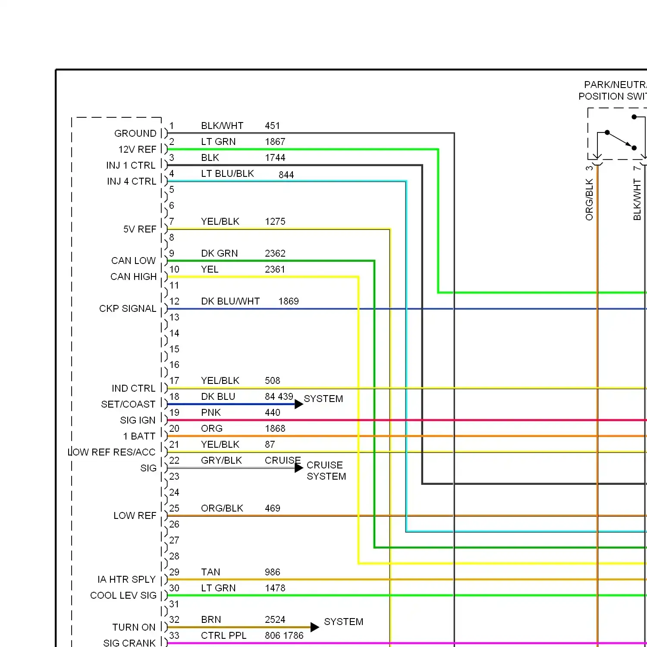647x647 pixels.
Task: Click circuit number 1869
Action: (x=289, y=301)
